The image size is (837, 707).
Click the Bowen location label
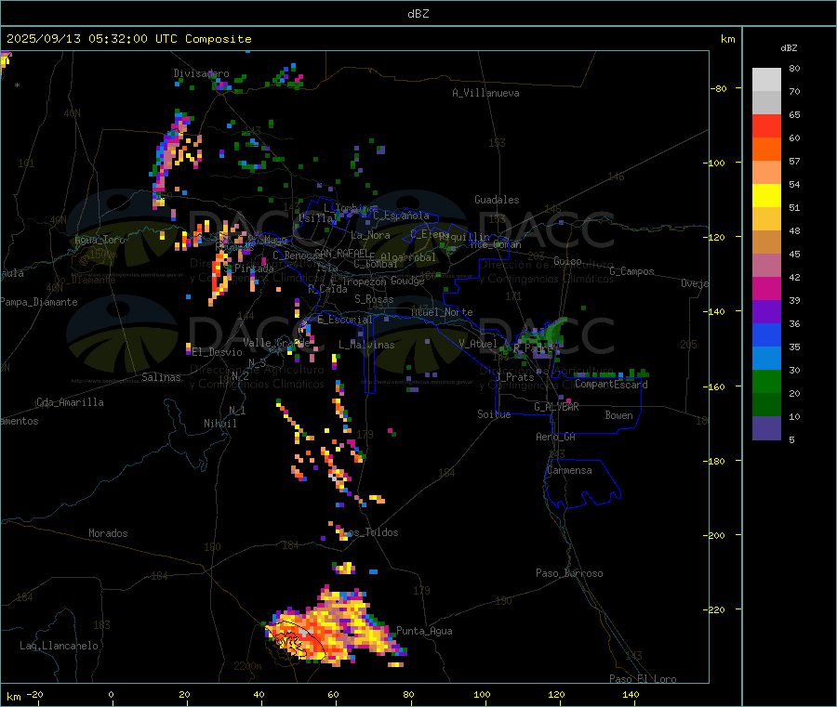pyautogui.click(x=618, y=415)
